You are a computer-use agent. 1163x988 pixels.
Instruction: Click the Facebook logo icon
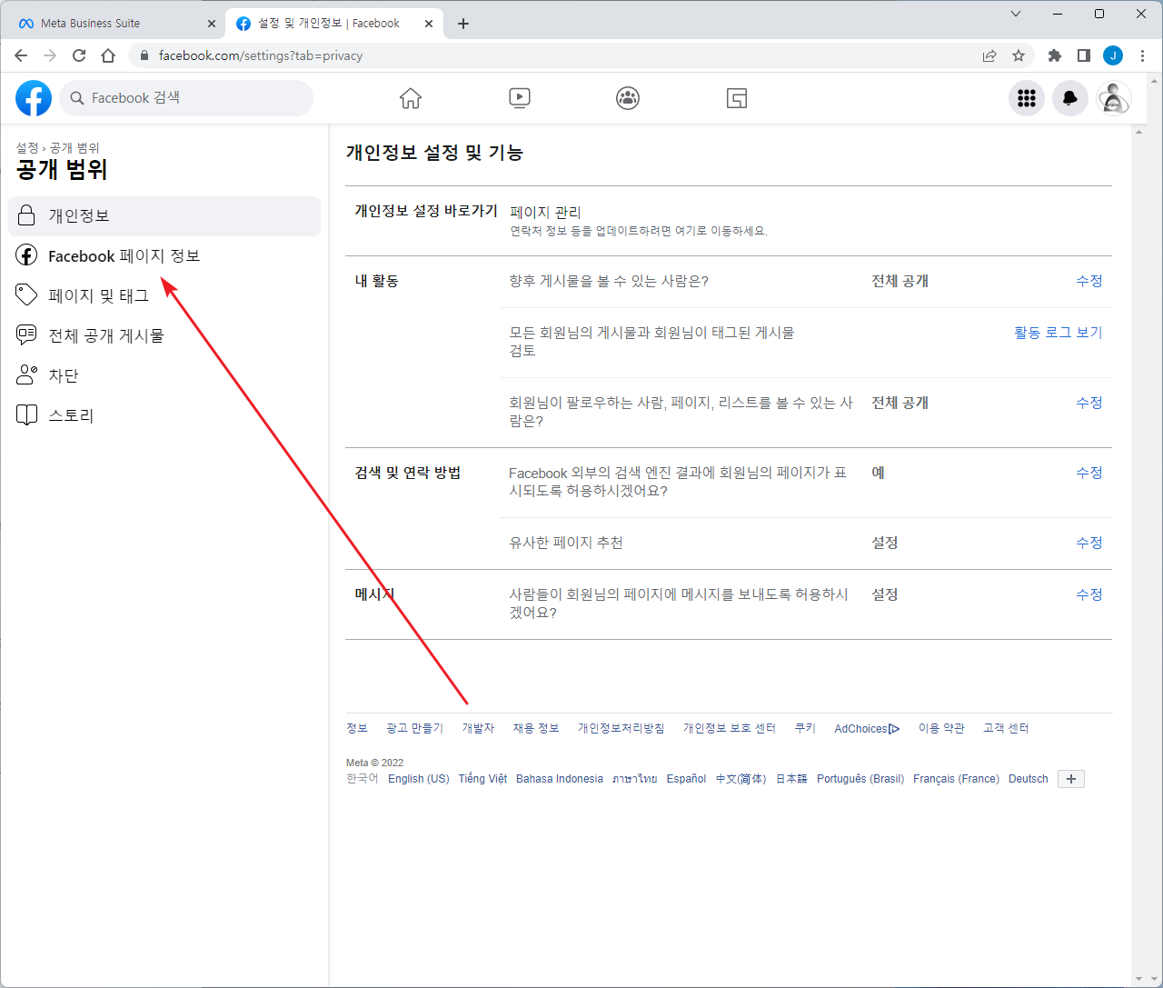tap(34, 98)
